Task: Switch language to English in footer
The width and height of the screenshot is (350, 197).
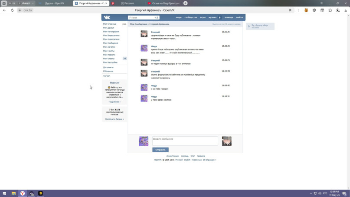Action: [x=187, y=160]
